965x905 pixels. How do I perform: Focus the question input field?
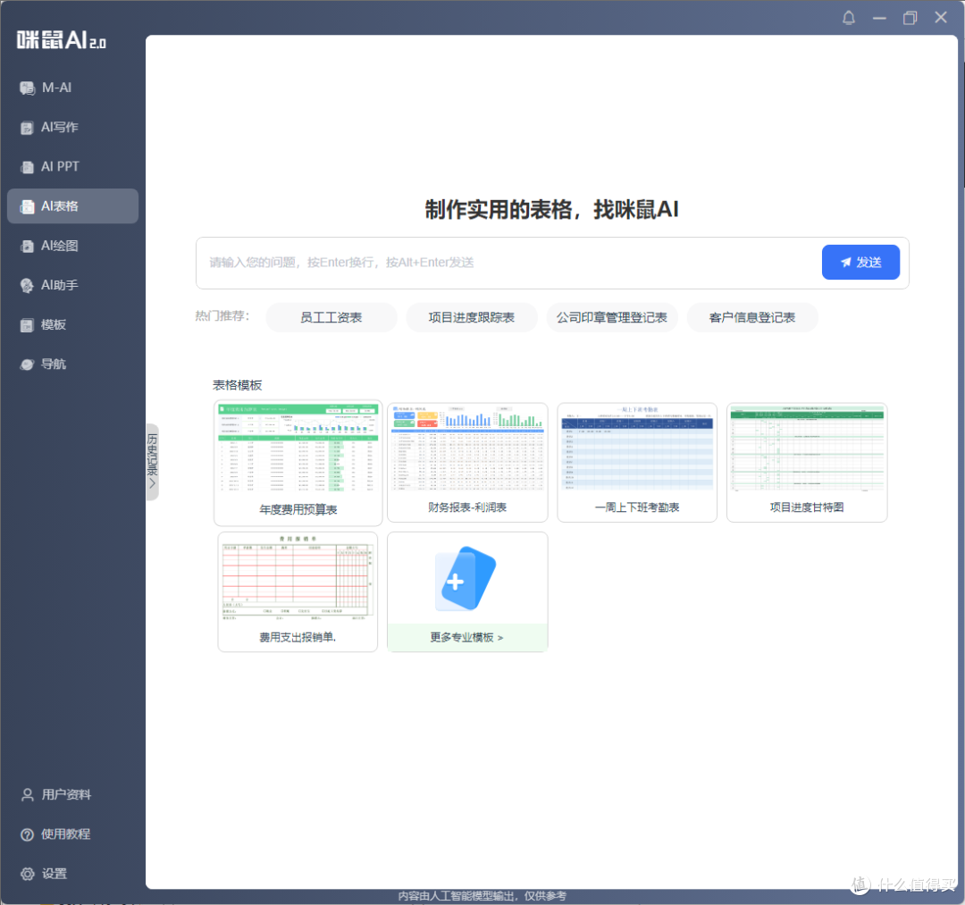click(x=508, y=263)
